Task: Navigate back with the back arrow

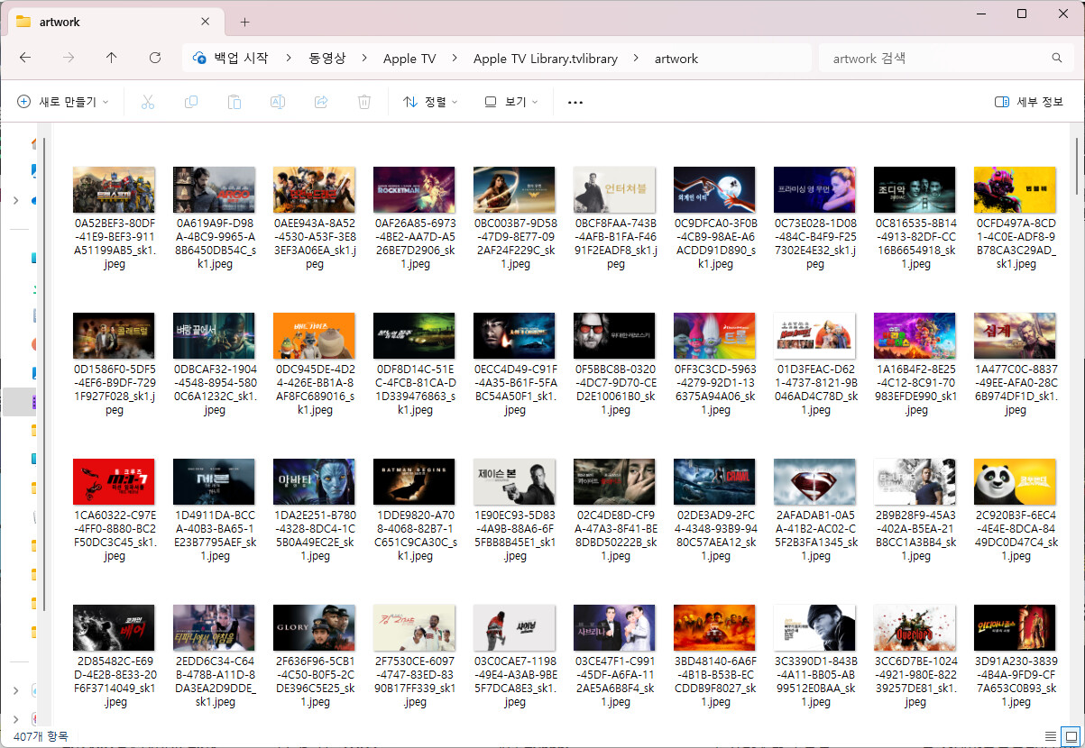Action: point(25,58)
